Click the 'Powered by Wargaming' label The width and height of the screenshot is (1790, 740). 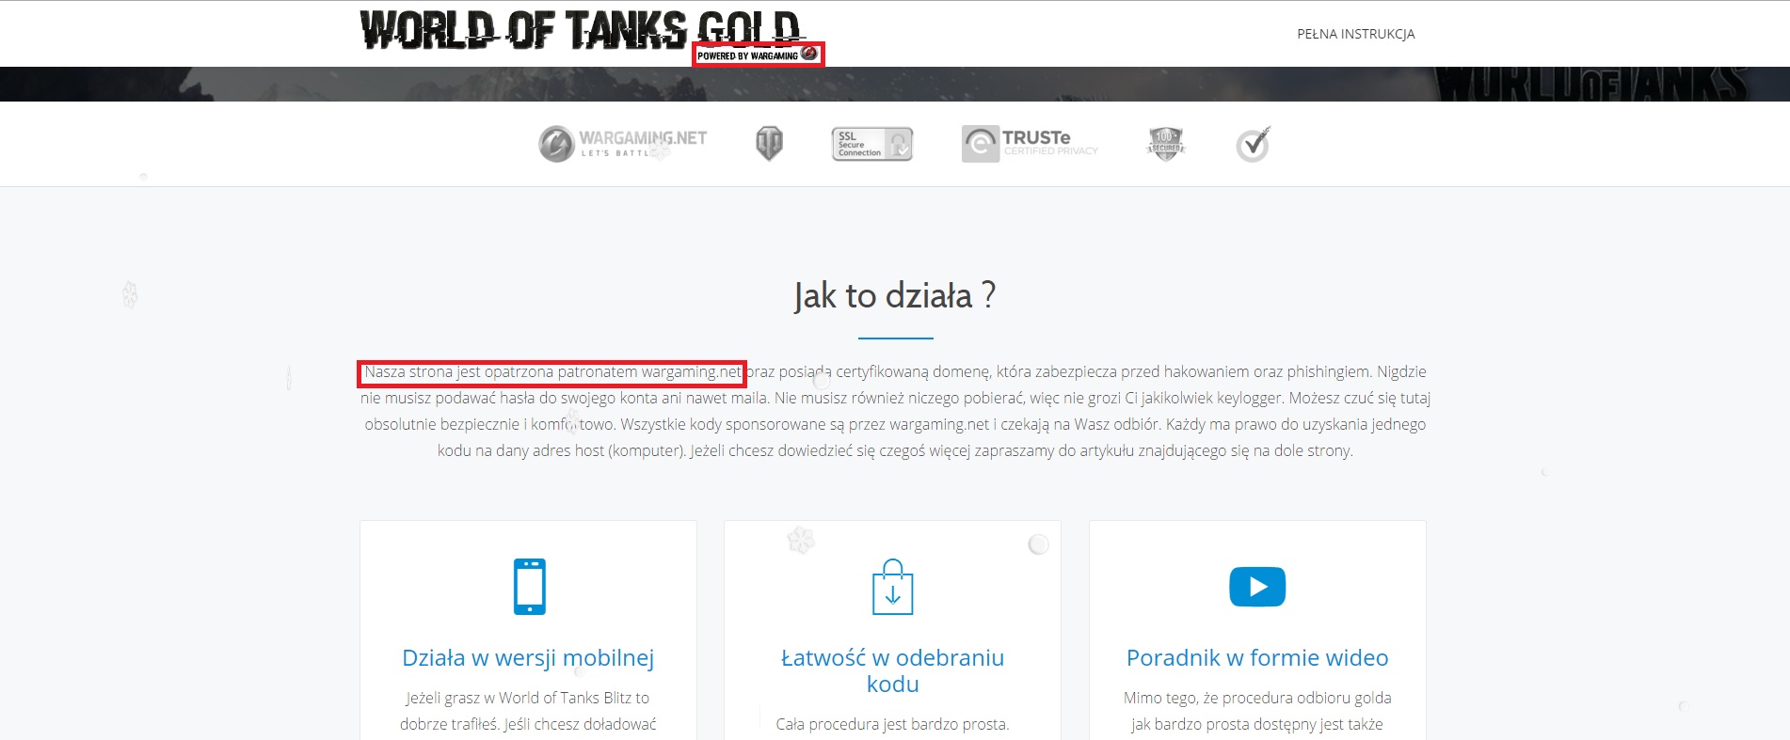click(x=758, y=55)
